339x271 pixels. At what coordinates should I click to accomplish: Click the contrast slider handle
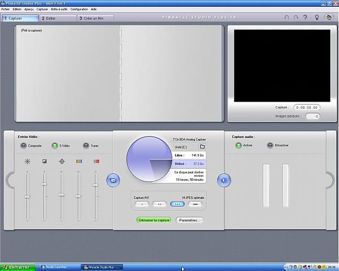[44, 184]
